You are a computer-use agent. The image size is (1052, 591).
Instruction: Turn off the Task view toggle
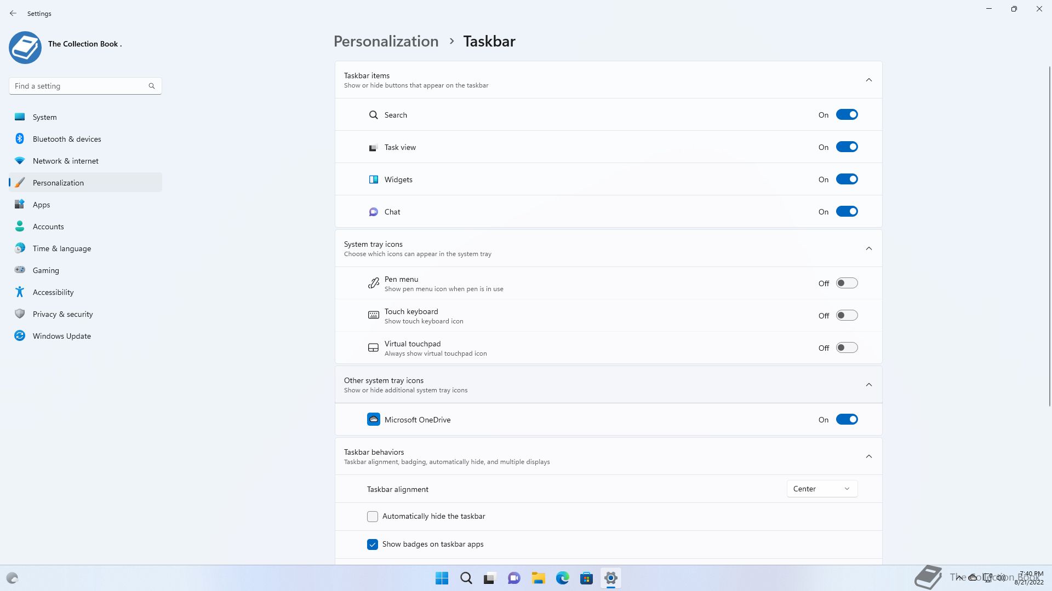(847, 147)
